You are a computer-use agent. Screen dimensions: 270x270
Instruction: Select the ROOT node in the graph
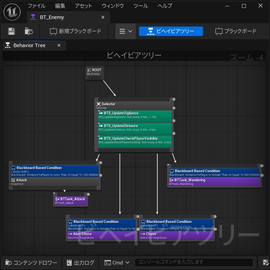tap(95, 72)
